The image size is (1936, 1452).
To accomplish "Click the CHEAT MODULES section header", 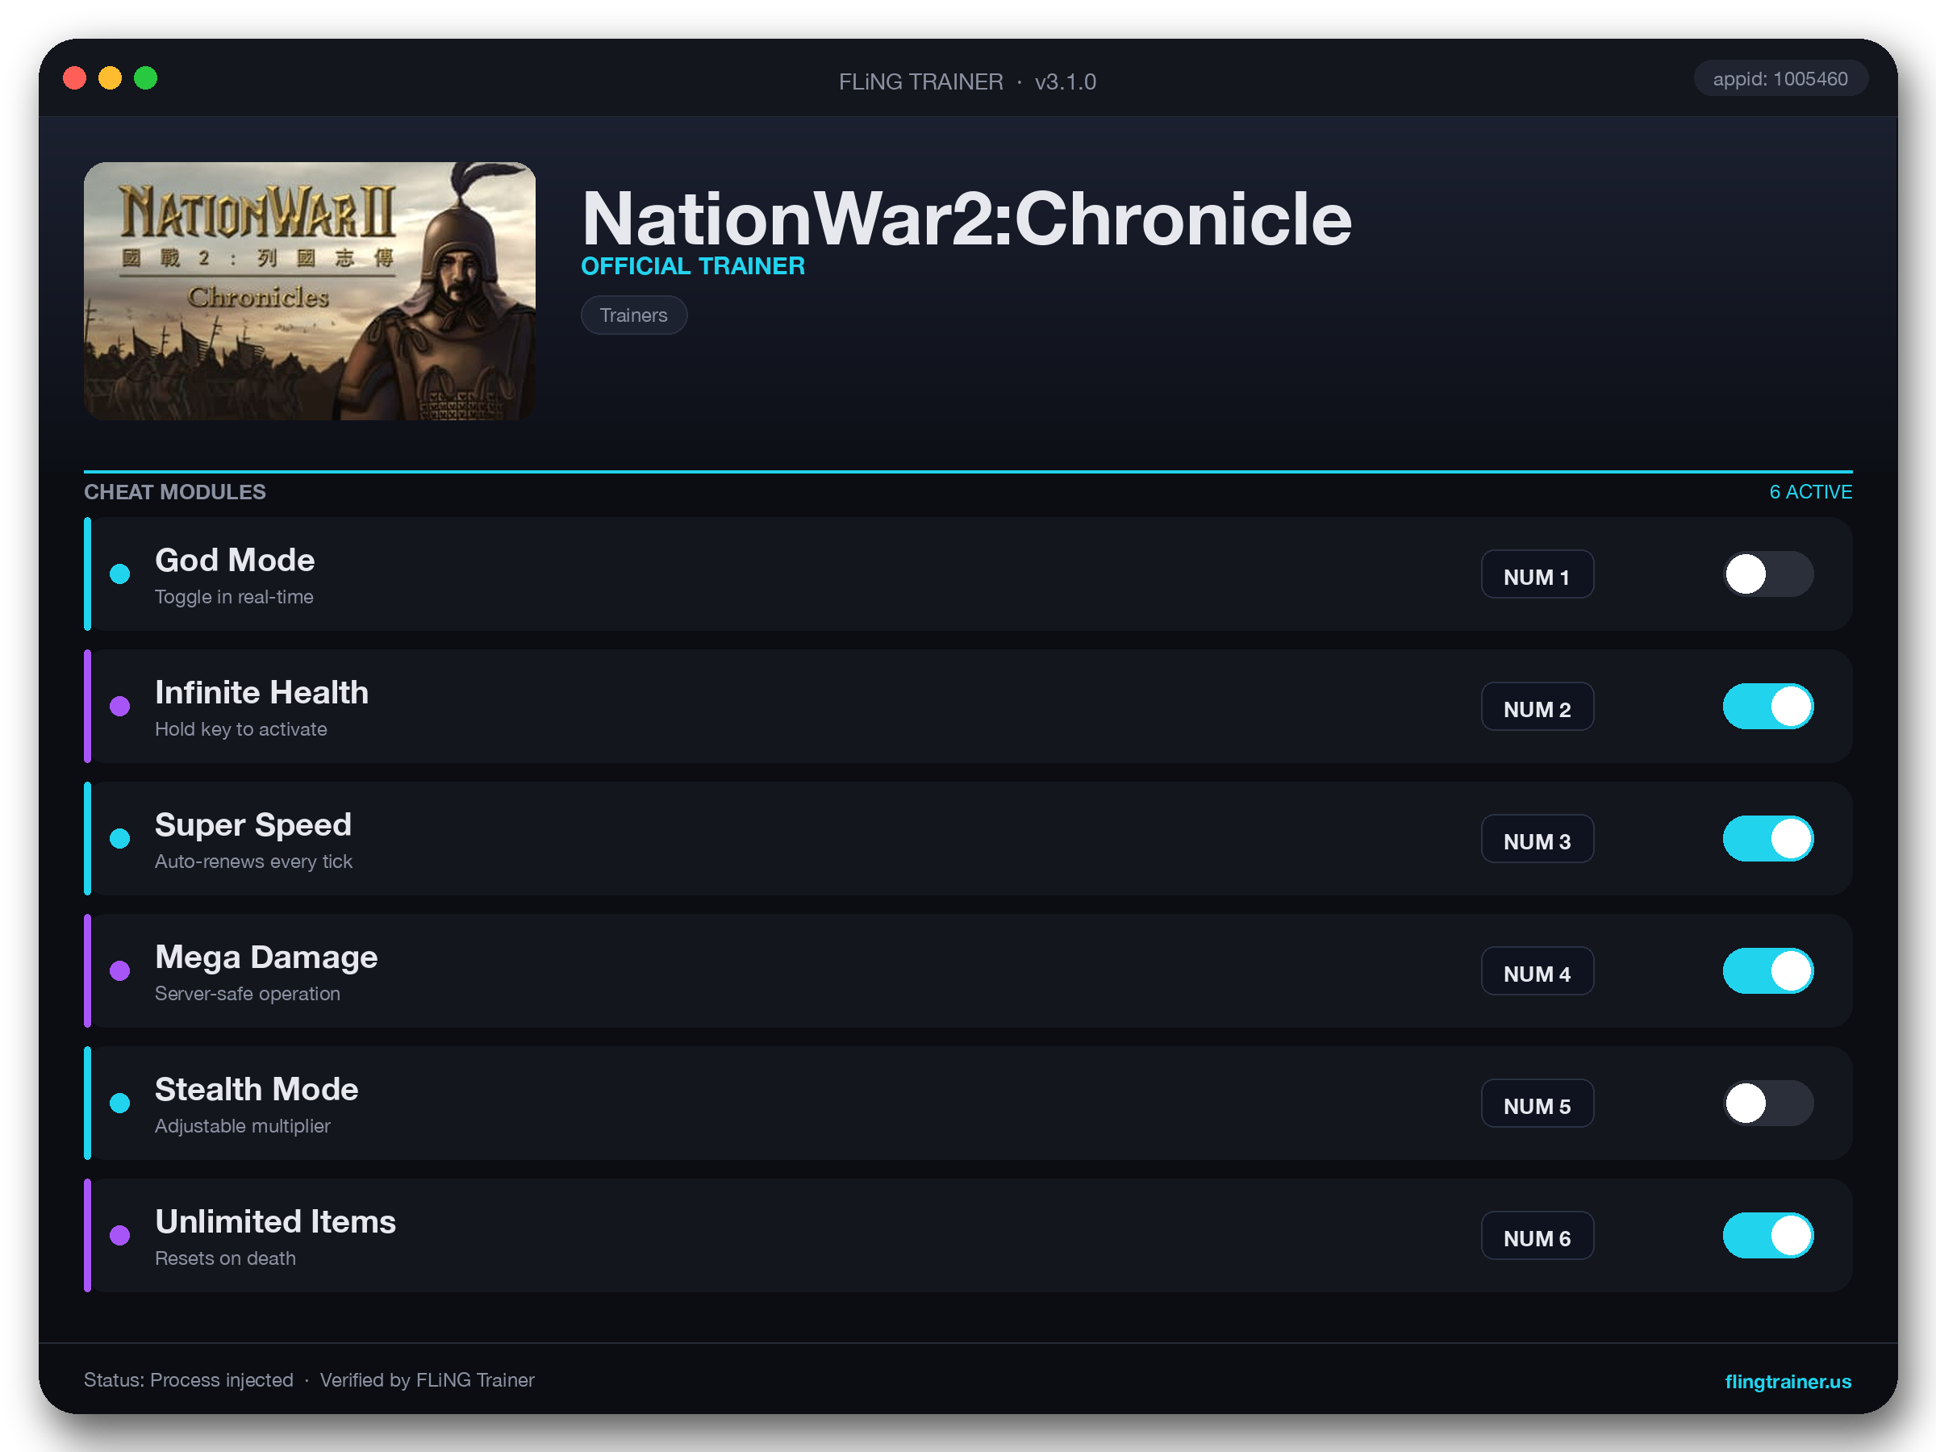I will click(175, 492).
